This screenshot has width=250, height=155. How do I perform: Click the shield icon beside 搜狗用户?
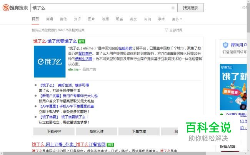pyautogui.click(x=225, y=45)
